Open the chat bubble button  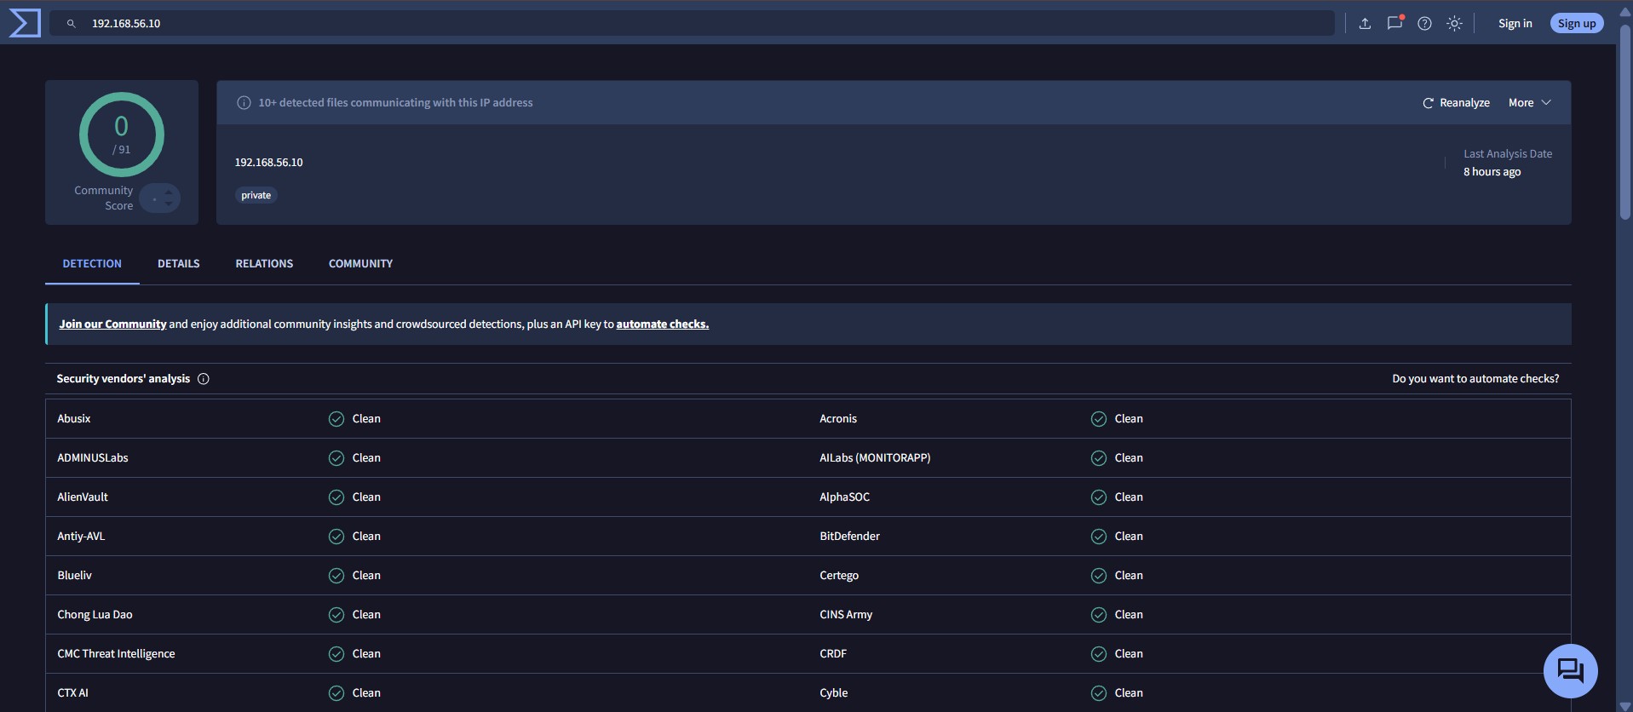click(1570, 671)
